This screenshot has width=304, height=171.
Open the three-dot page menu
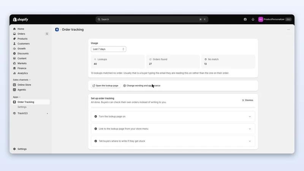click(288, 30)
